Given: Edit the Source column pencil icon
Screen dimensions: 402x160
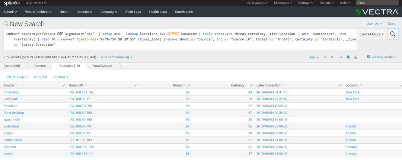Looking at the screenshot, I should click(x=64, y=85).
